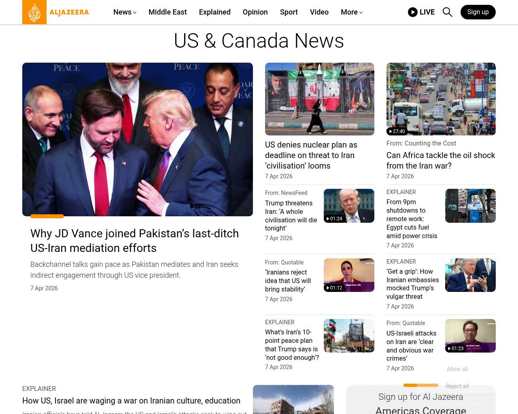Open Iranian culture and education war explainer
Image resolution: width=518 pixels, height=414 pixels.
[x=132, y=401]
